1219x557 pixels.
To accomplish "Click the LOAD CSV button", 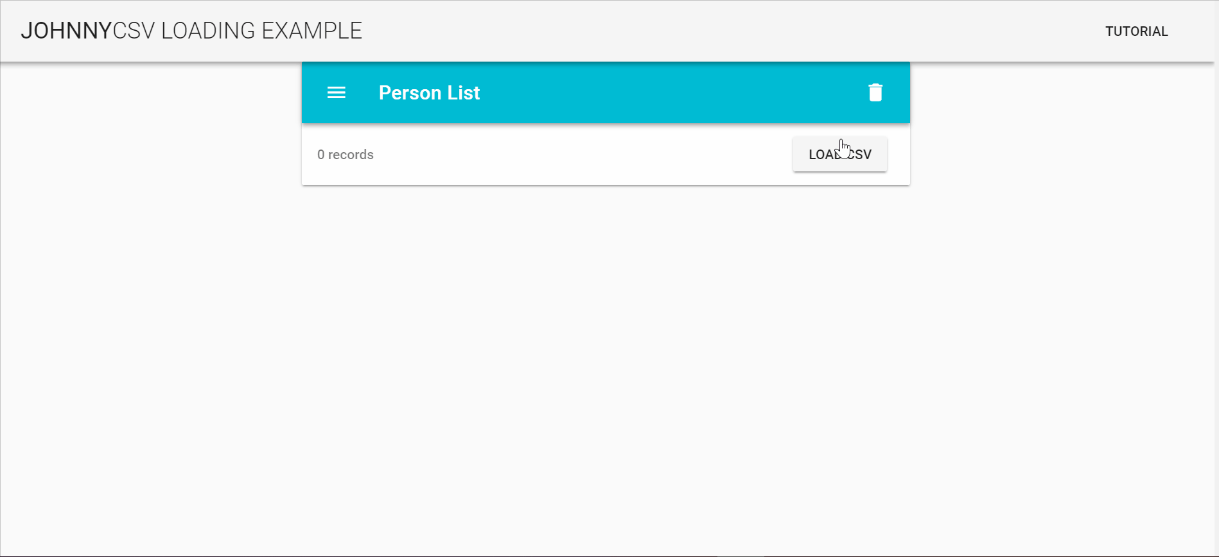I will [x=840, y=154].
